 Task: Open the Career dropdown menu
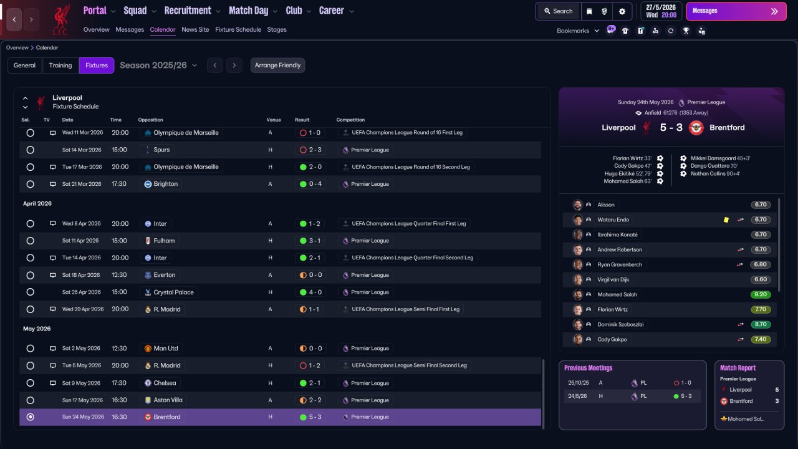click(337, 11)
